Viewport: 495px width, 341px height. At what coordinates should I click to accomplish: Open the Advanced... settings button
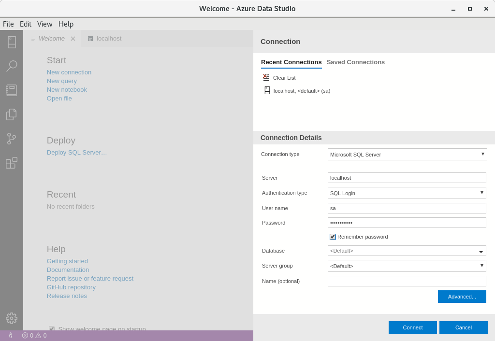tap(462, 297)
